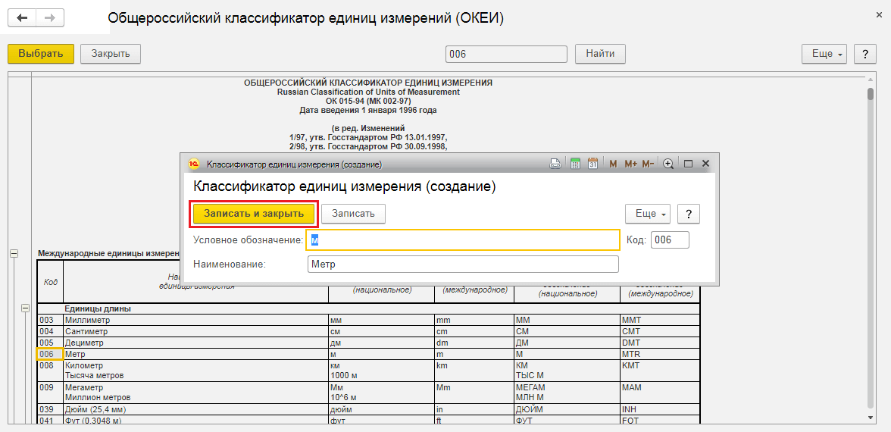Click the scrollbar down arrow

(871, 418)
